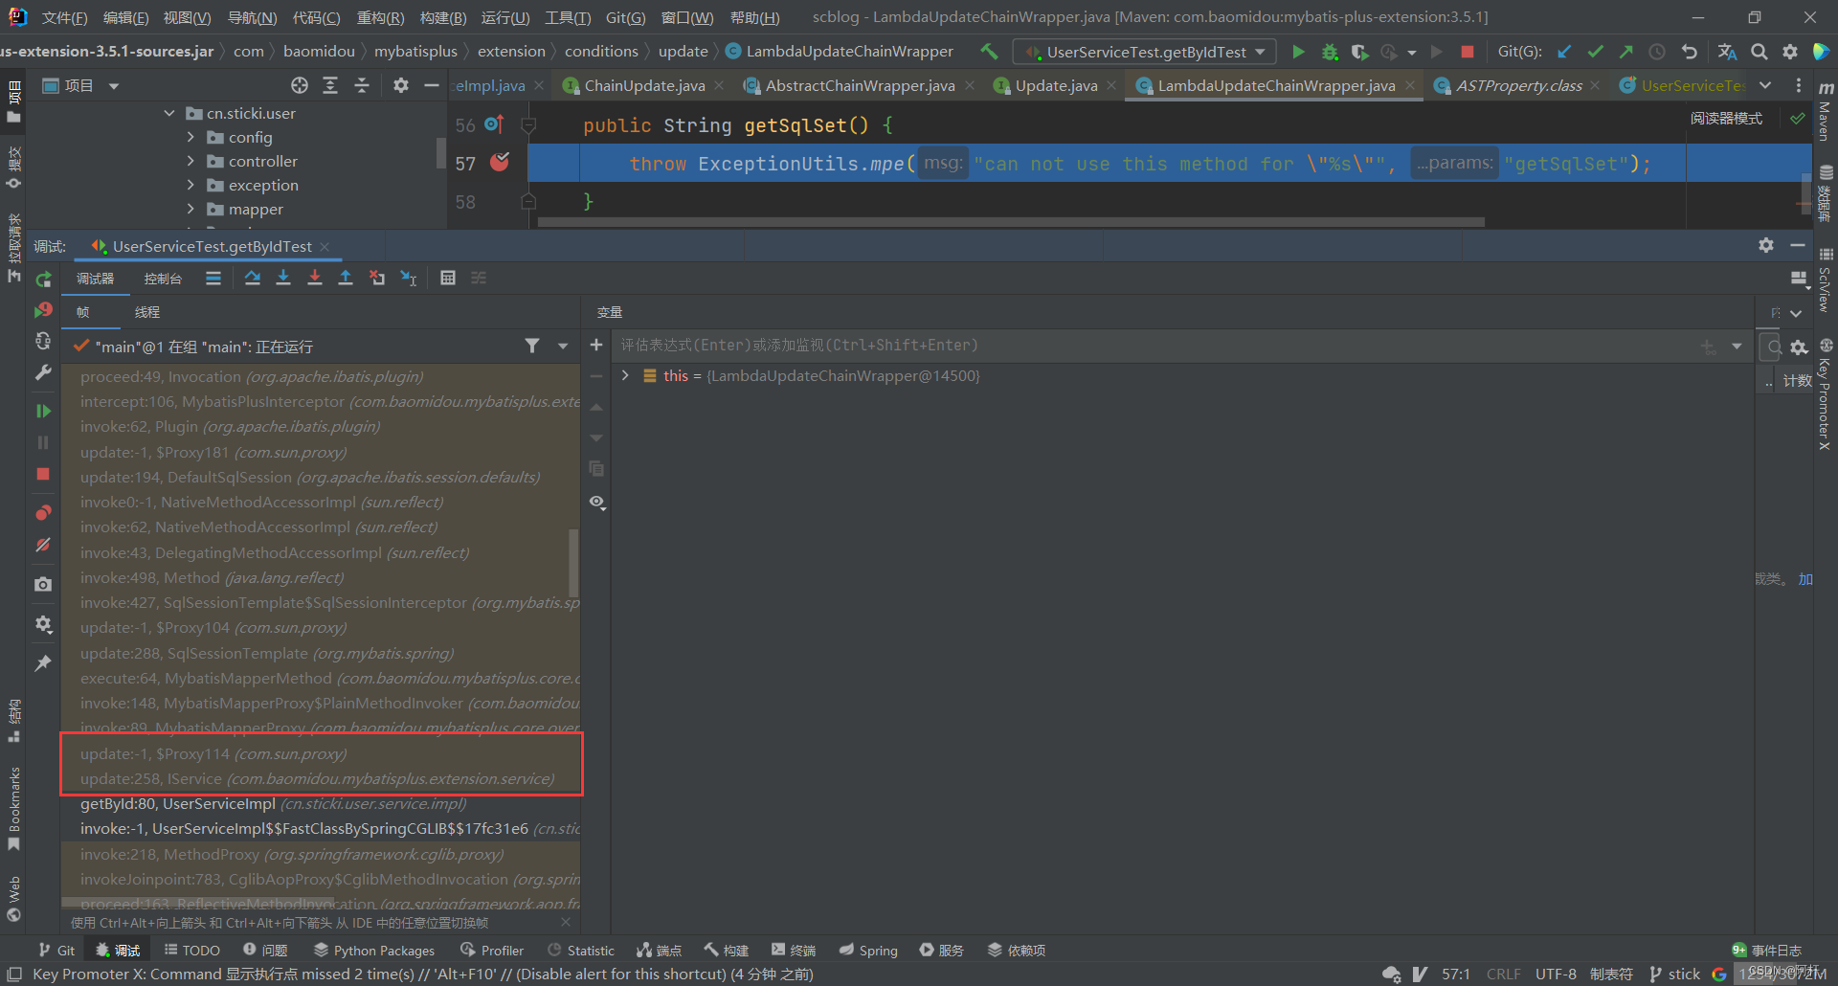Open the TODO tool window
The width and height of the screenshot is (1838, 986).
point(191,951)
